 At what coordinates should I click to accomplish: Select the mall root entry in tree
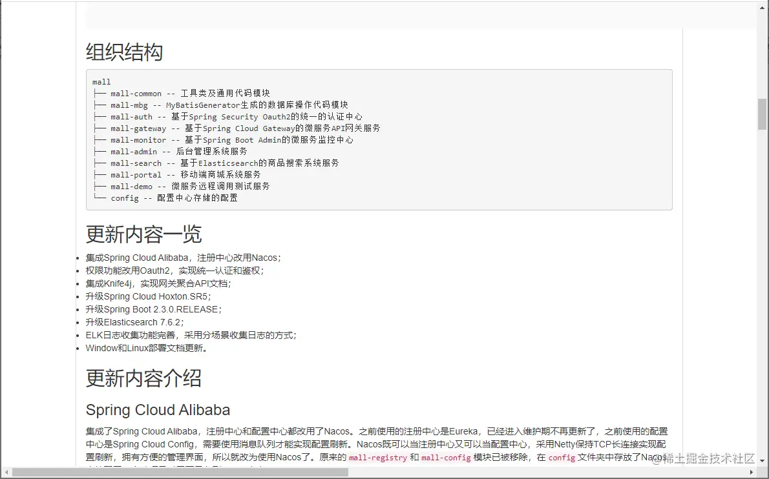pyautogui.click(x=101, y=82)
